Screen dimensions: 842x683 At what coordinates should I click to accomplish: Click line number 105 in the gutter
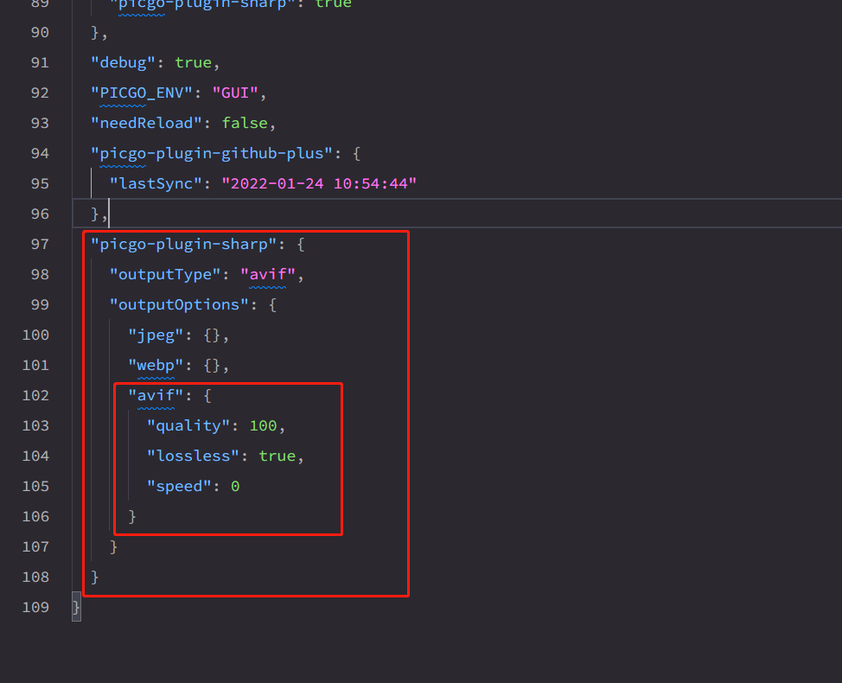point(35,487)
